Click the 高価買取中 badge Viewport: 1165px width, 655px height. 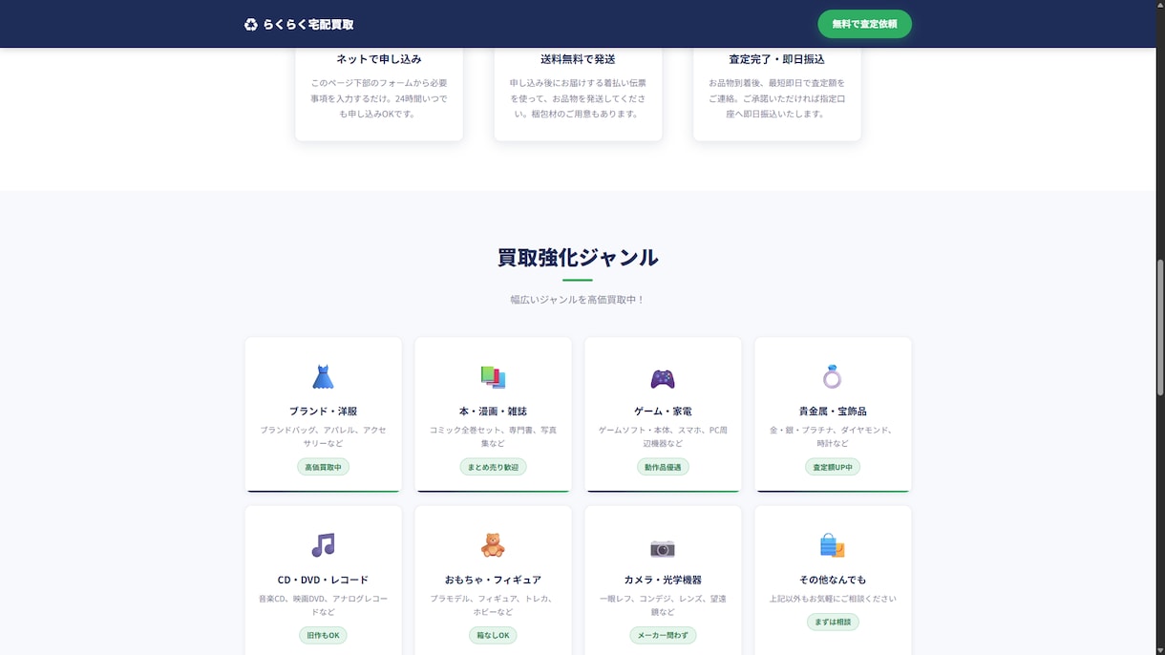(x=323, y=467)
